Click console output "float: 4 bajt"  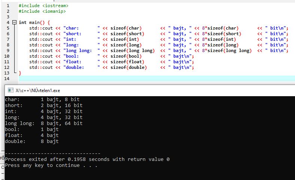[31, 135]
